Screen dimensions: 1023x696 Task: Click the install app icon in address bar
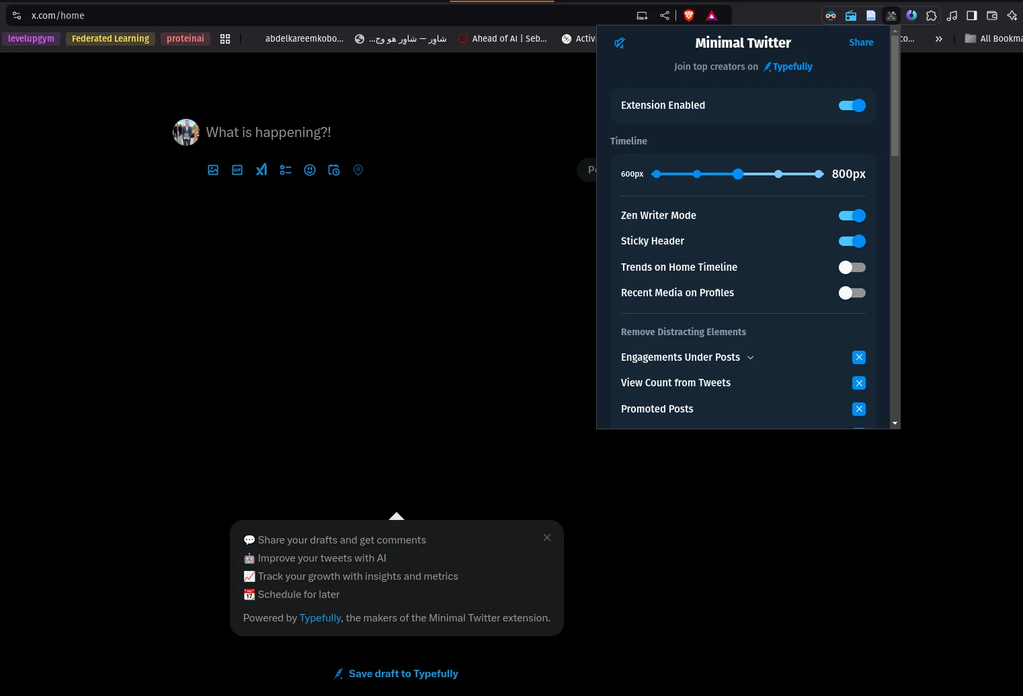642,15
